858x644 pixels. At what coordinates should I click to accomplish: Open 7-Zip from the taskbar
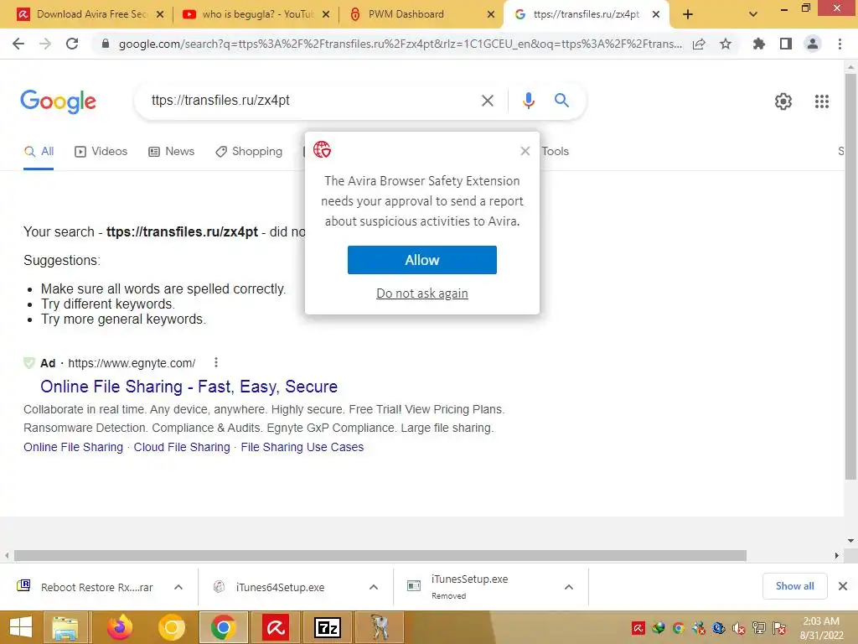coord(328,627)
